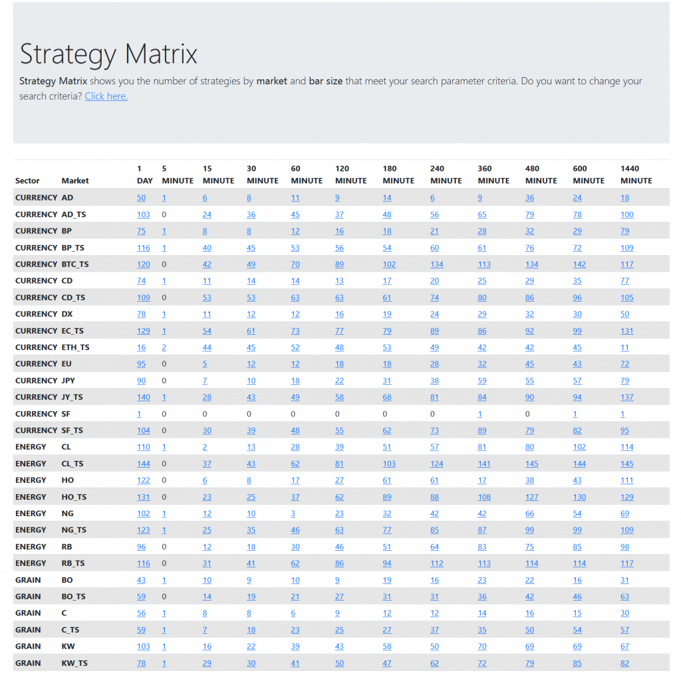Open RB_TS 240 MINUTE count 112
The width and height of the screenshot is (681, 673).
436,563
